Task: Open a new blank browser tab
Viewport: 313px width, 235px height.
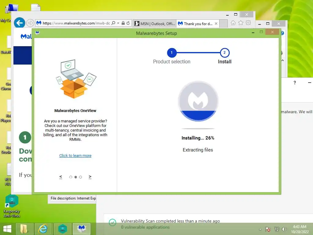Action: tap(223, 24)
